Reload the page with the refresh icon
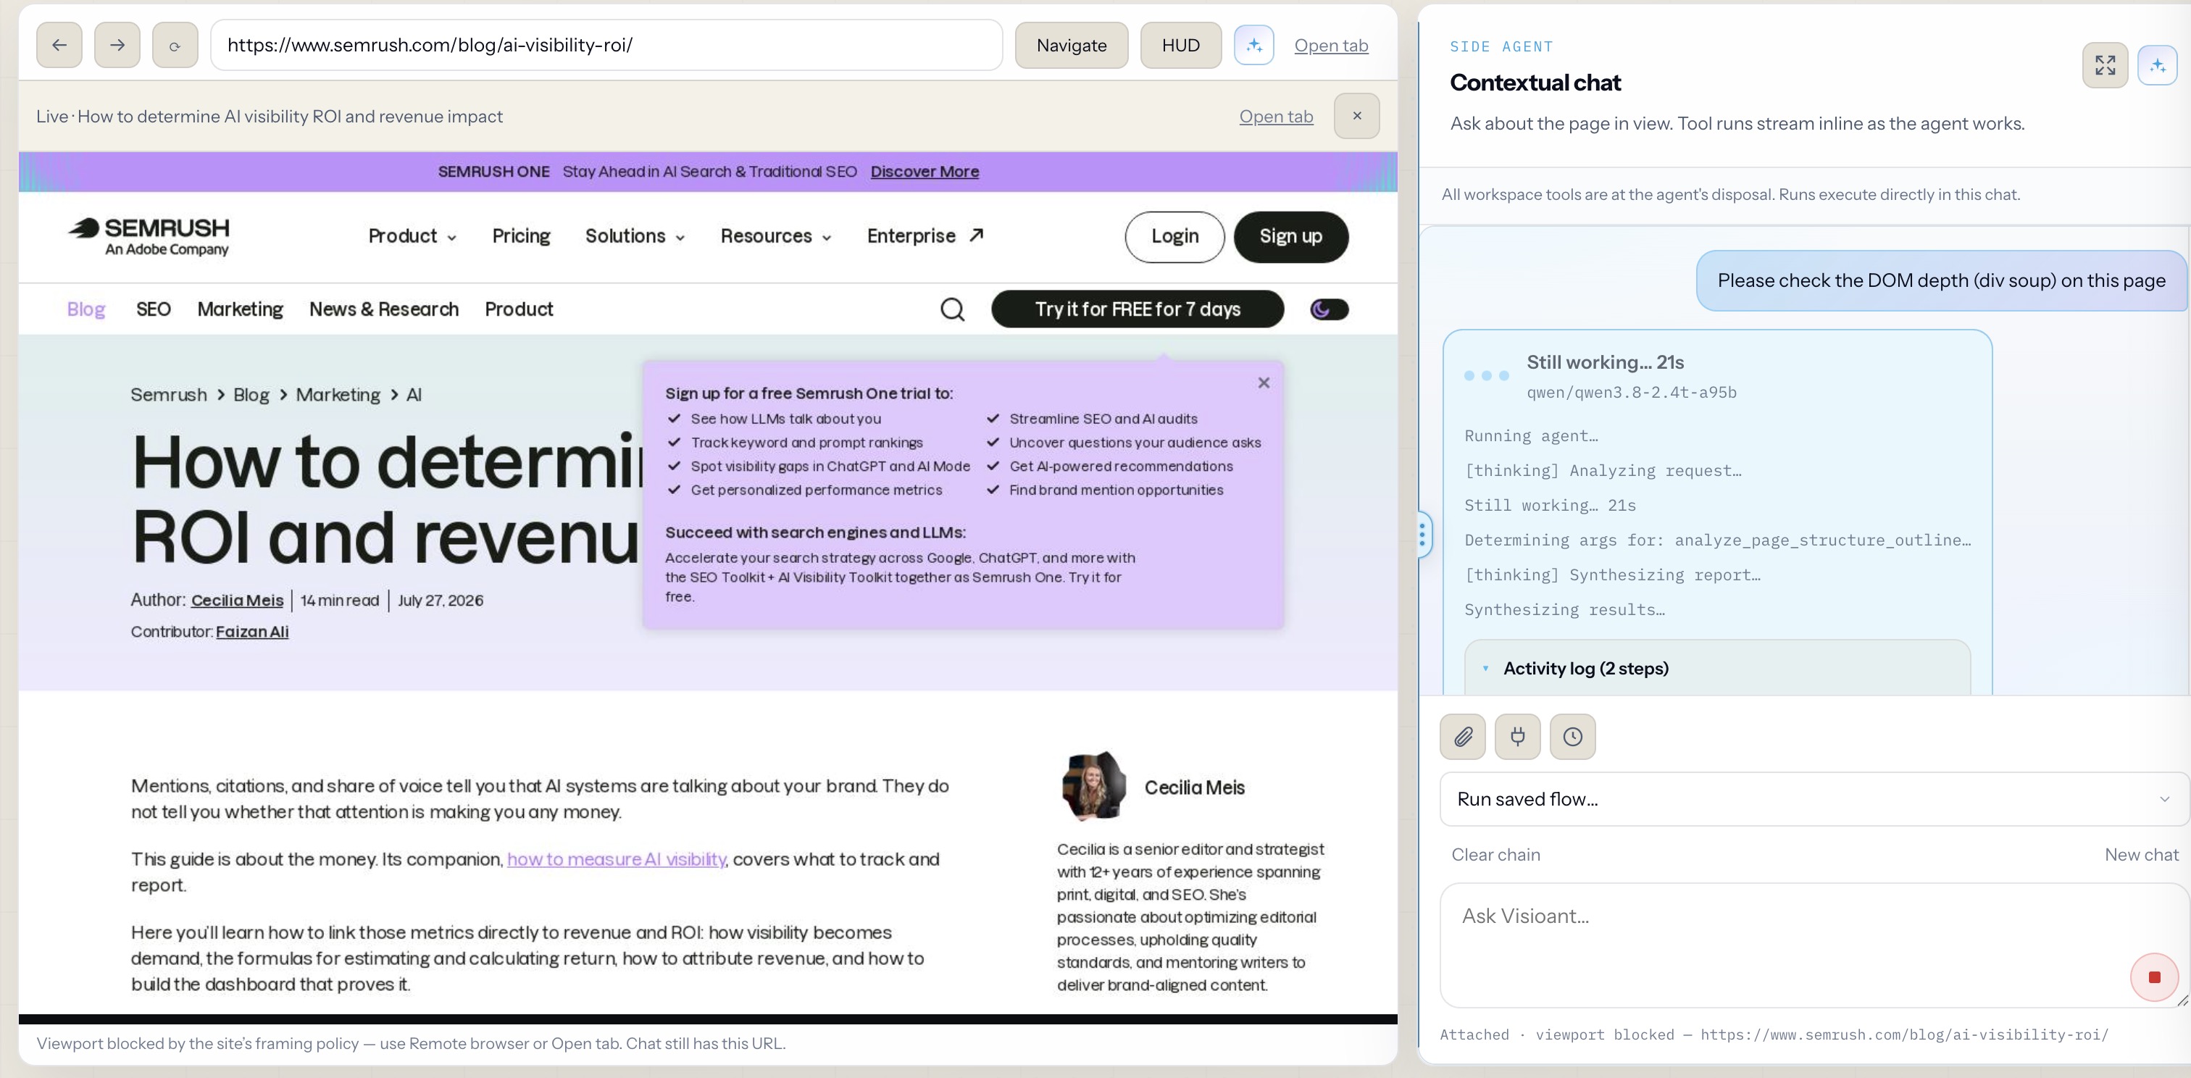 pyautogui.click(x=175, y=45)
